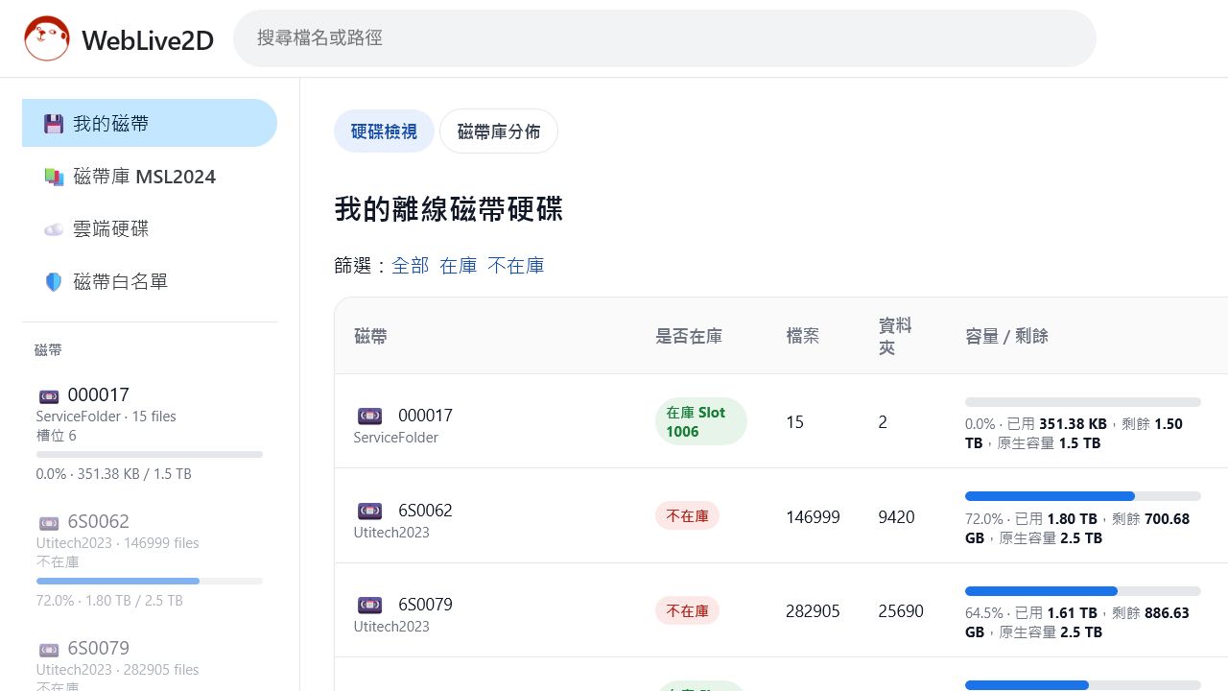
Task: Click sidebar text 0.0% · 351.38 KB / 1.5 TB
Action: tap(114, 474)
